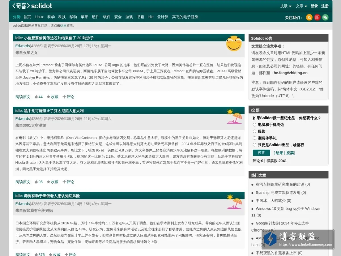Select poll option 电脑和手机周边
This screenshot has height=256, width=341.
point(255,125)
